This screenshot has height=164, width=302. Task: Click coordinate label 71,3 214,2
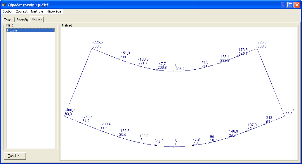point(206,64)
